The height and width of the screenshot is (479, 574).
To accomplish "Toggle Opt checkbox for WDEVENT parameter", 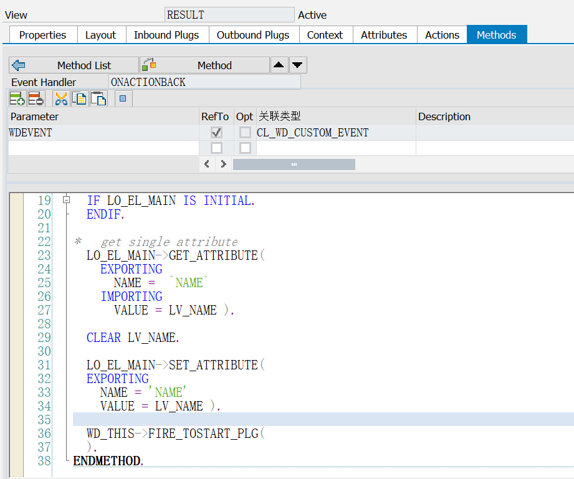I will (x=245, y=133).
